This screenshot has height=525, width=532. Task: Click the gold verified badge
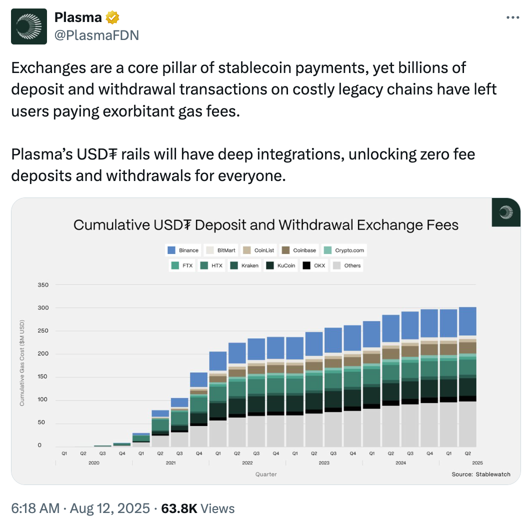[x=113, y=18]
